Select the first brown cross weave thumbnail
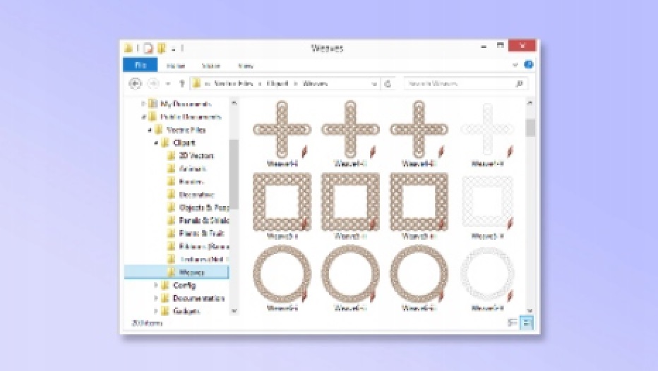This screenshot has height=371, width=658. 282,129
